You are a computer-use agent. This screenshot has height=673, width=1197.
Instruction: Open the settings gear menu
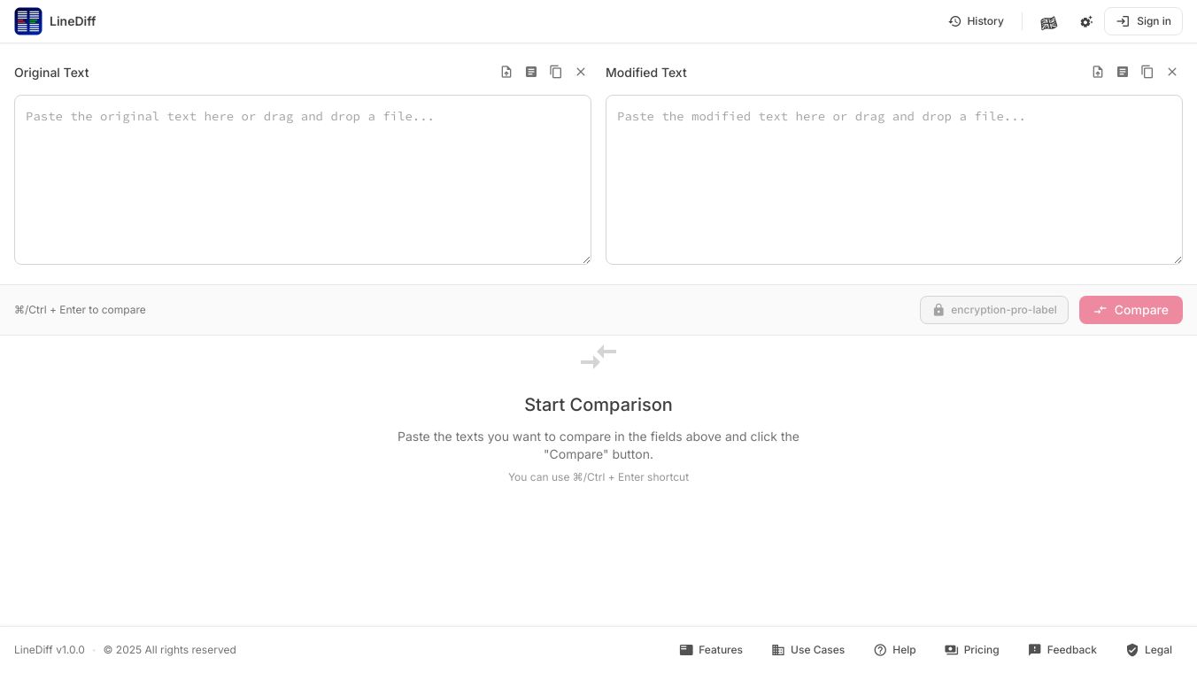pos(1086,22)
